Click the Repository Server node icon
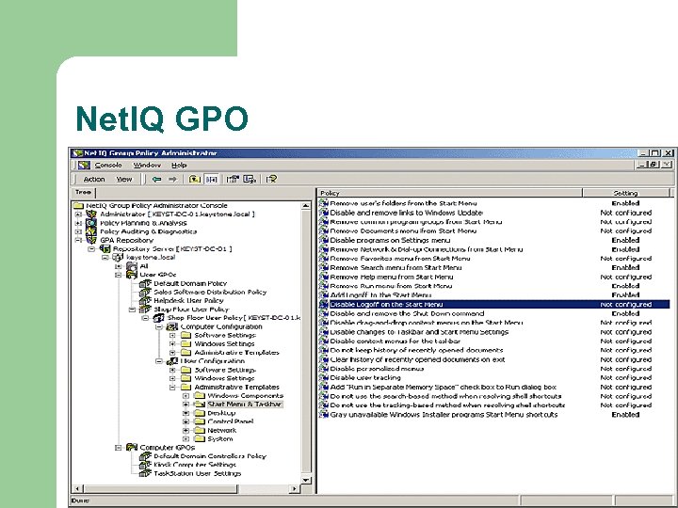The image size is (678, 508). (105, 248)
